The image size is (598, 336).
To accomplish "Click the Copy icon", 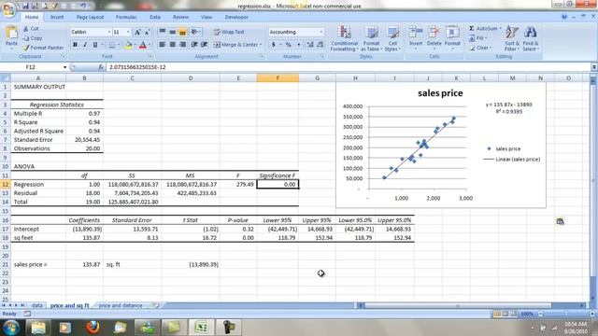I will point(26,38).
